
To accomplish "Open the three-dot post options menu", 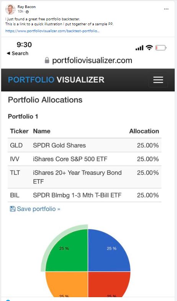I will [x=166, y=9].
